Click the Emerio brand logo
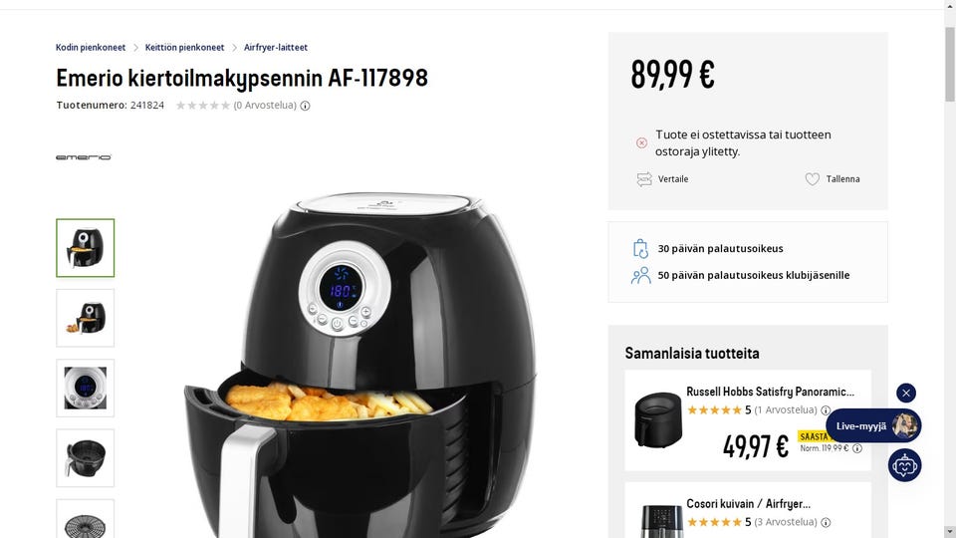Image resolution: width=956 pixels, height=538 pixels. (x=84, y=157)
